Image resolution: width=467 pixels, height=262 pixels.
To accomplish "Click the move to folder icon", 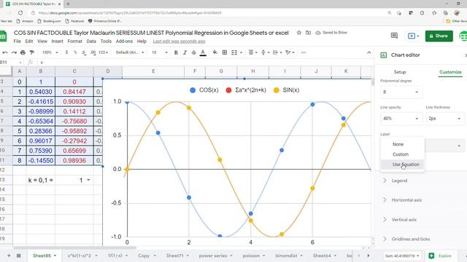I will (x=308, y=33).
